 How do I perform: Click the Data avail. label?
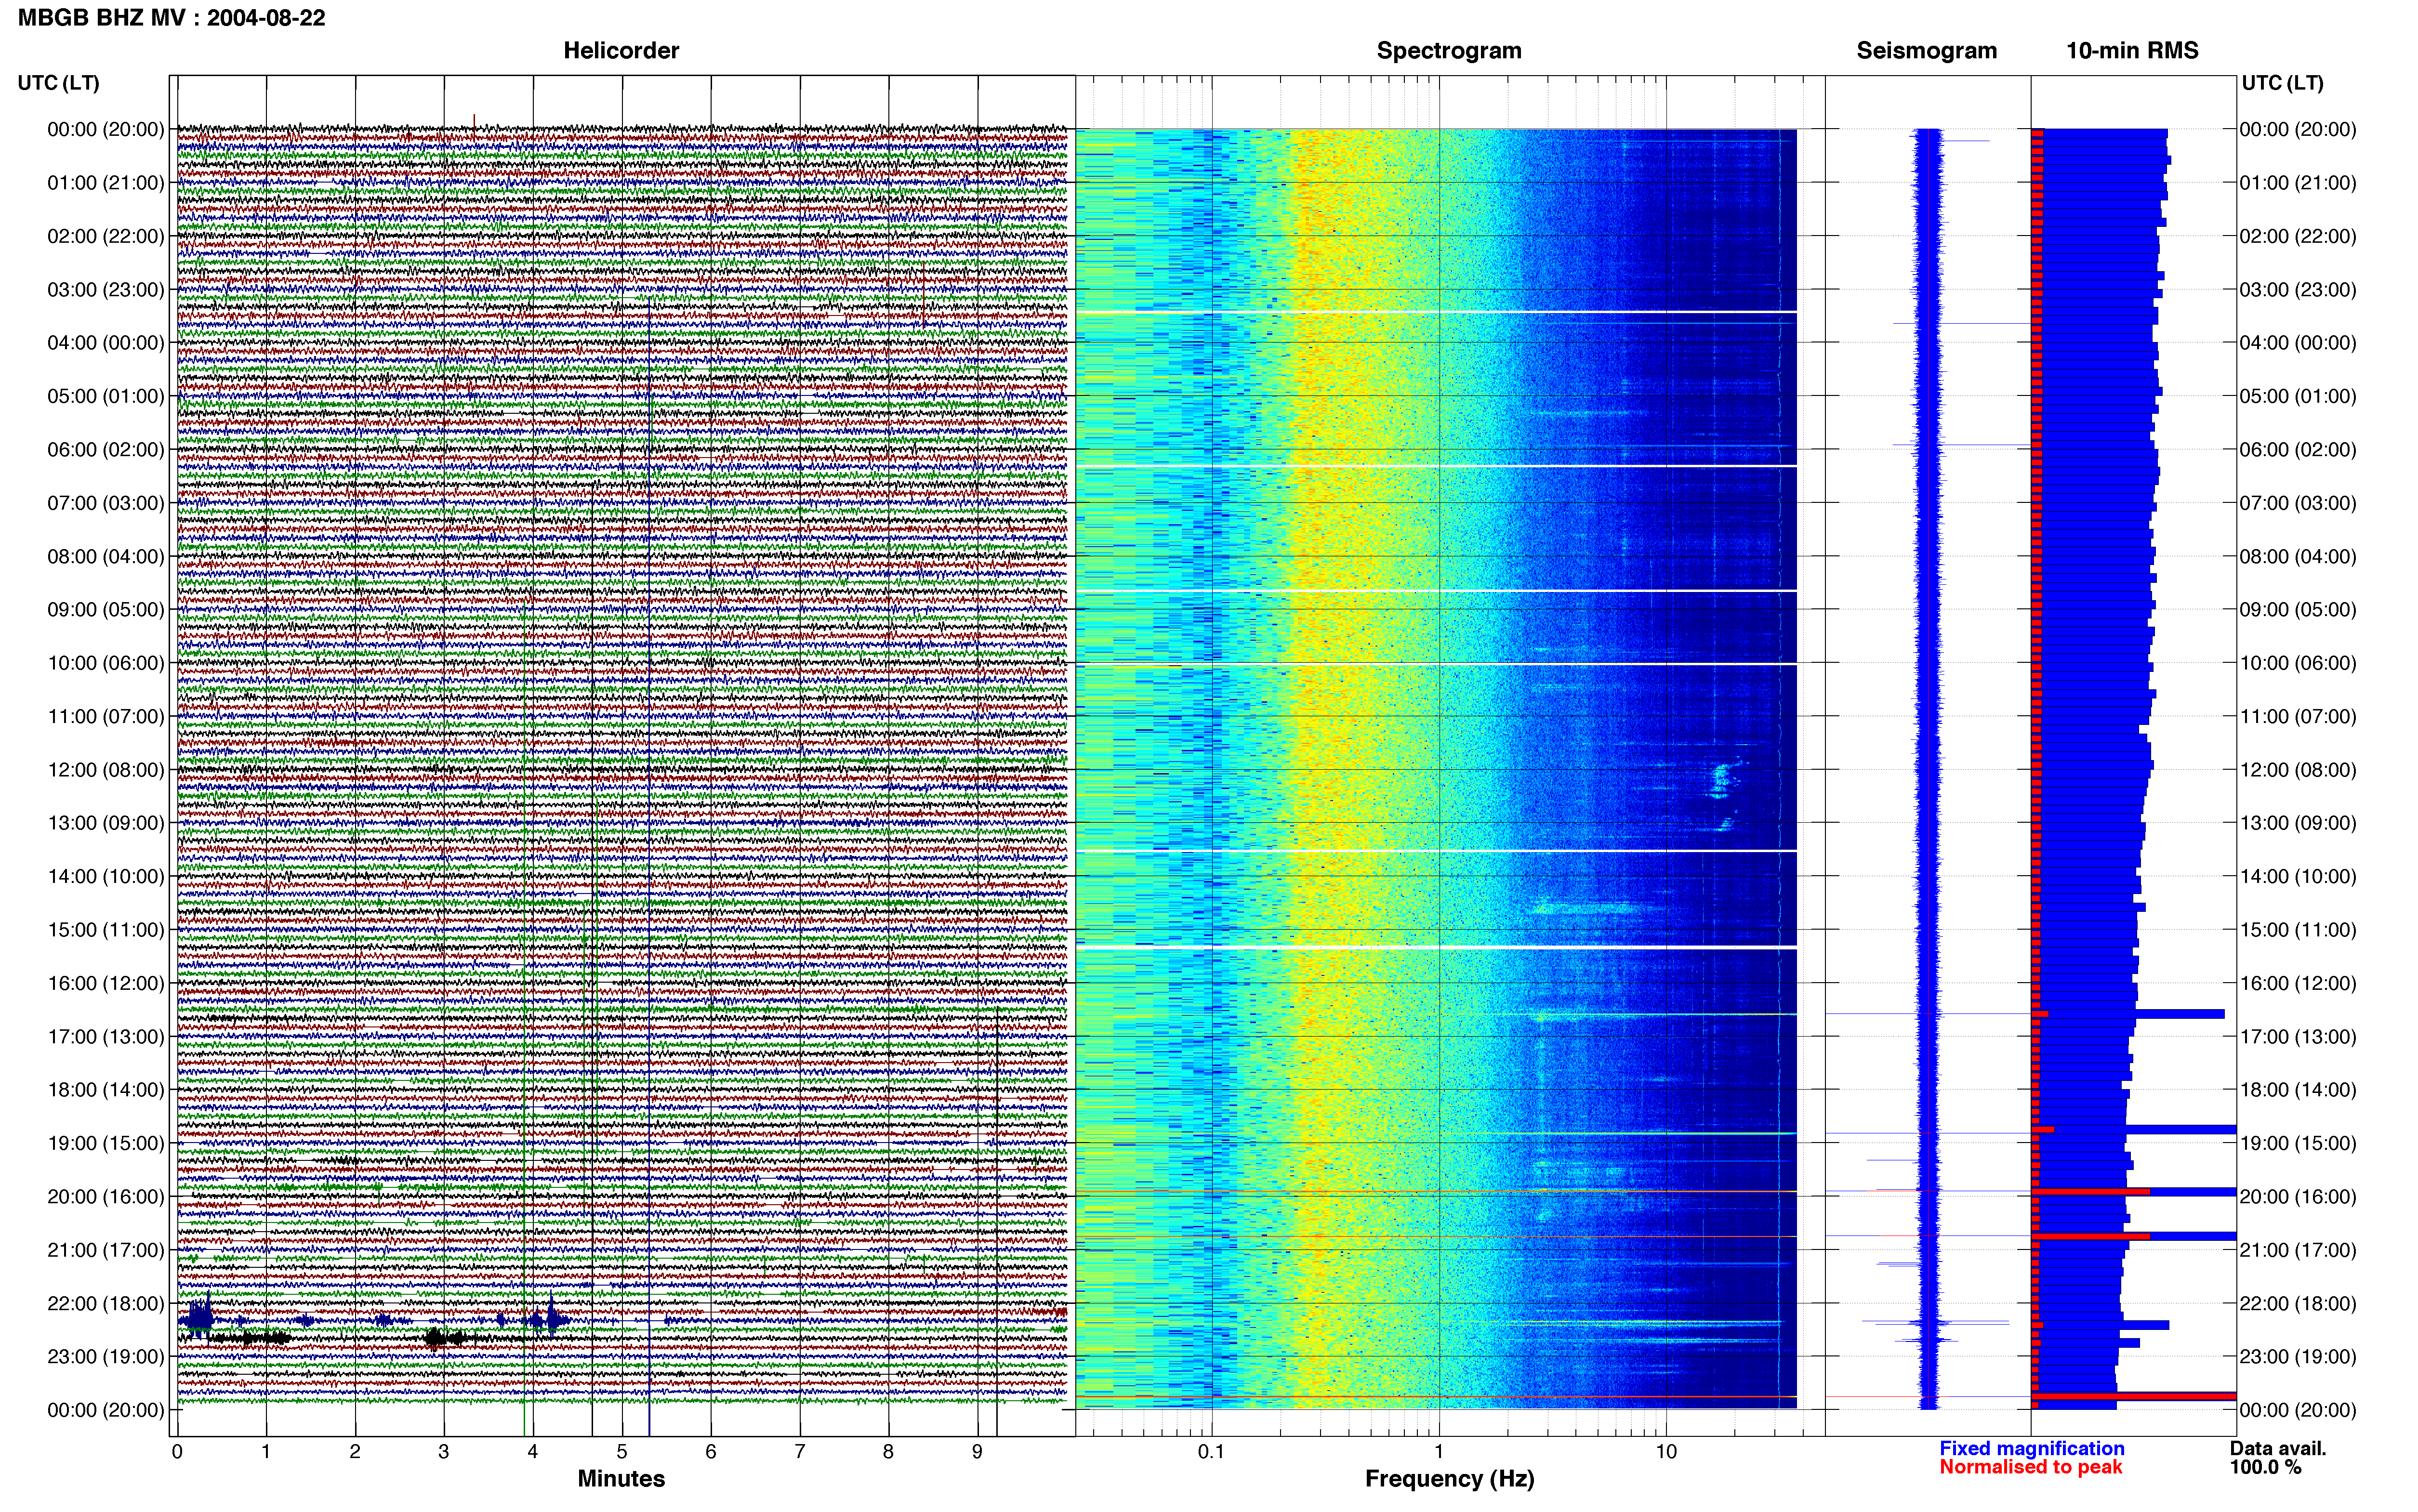(2278, 1448)
